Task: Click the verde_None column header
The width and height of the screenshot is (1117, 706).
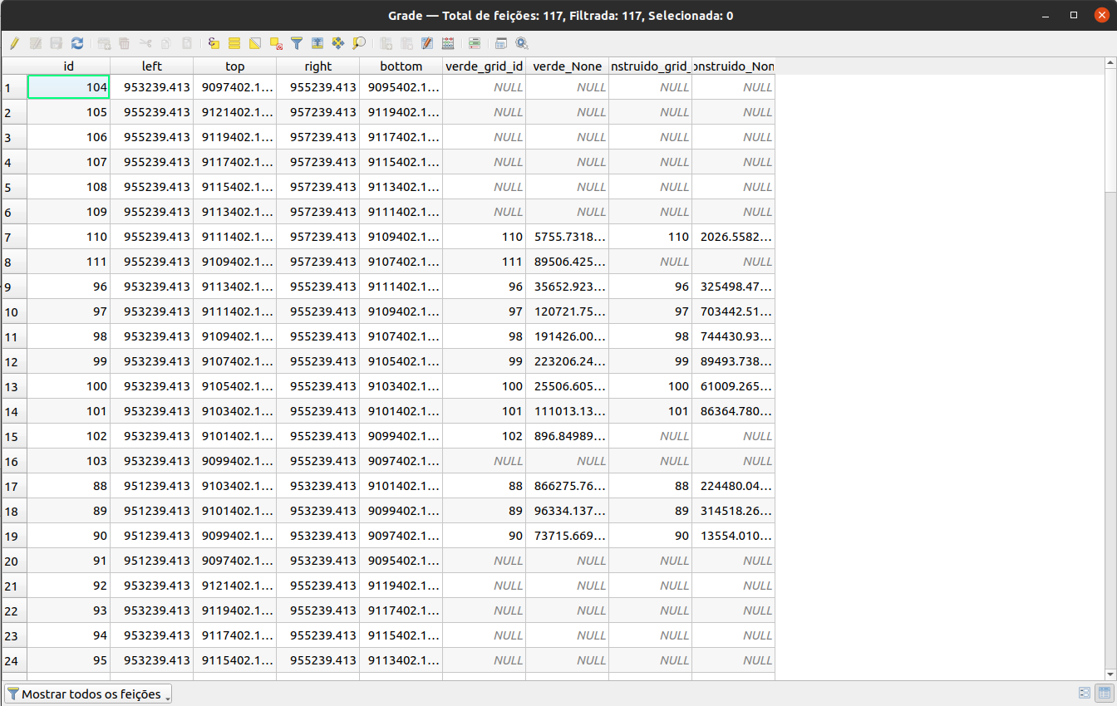Action: click(568, 66)
